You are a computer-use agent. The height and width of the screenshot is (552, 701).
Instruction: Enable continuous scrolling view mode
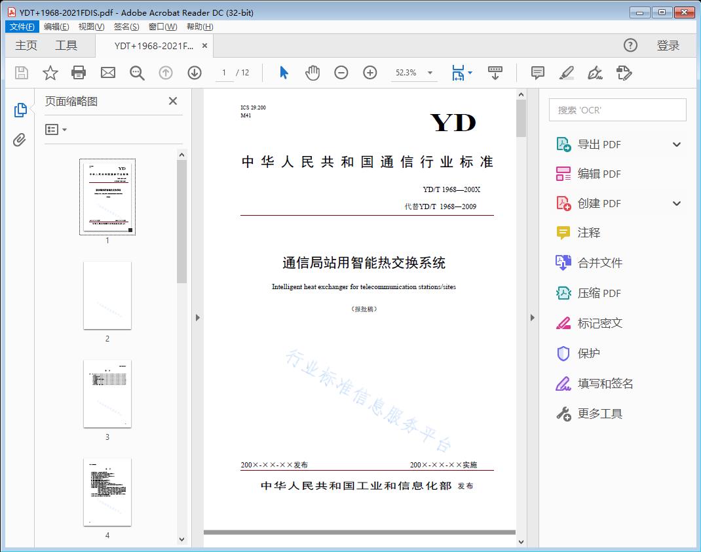(x=495, y=73)
